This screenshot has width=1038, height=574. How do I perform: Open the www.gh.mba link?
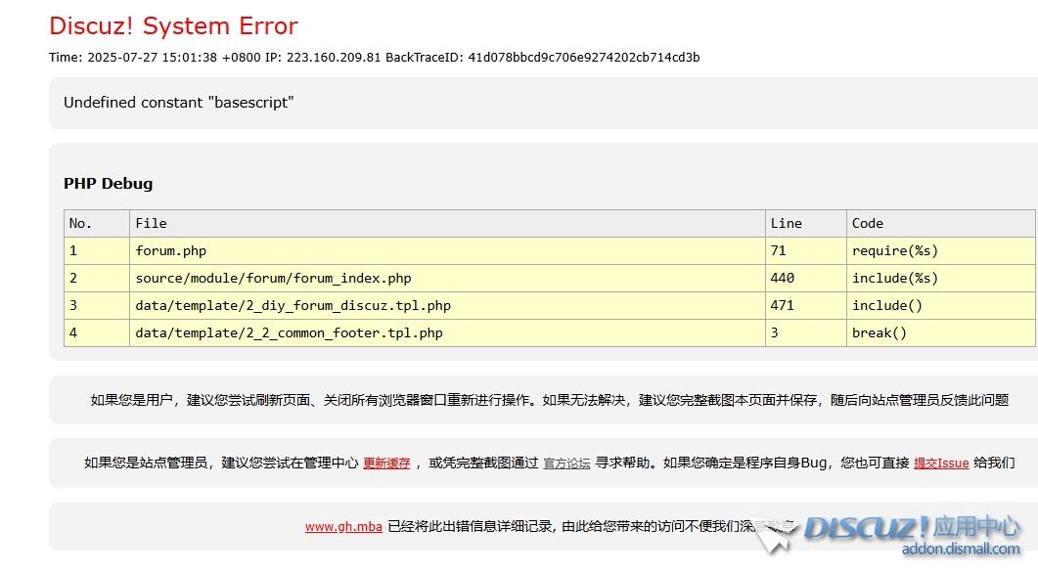343,527
